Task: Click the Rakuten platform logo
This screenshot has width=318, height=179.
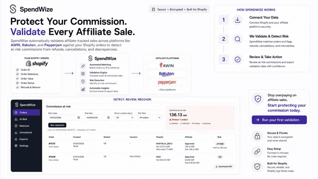Action: tap(167, 74)
